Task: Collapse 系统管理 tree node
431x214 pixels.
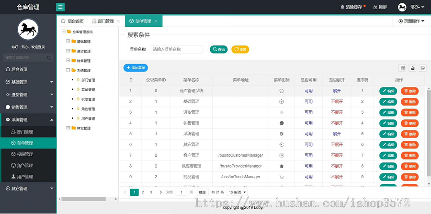Action: click(68, 70)
